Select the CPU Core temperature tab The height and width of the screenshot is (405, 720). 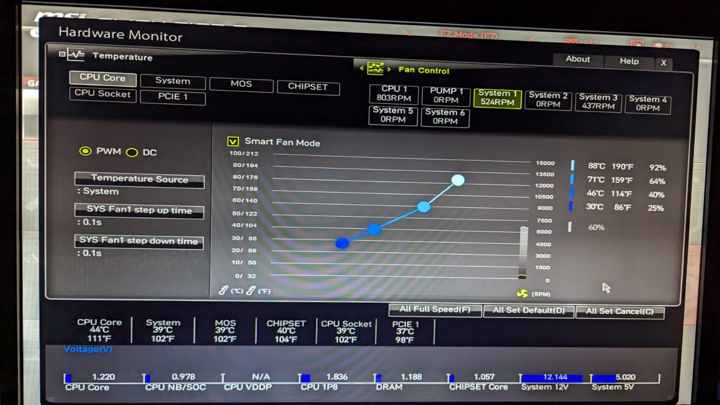coord(103,78)
